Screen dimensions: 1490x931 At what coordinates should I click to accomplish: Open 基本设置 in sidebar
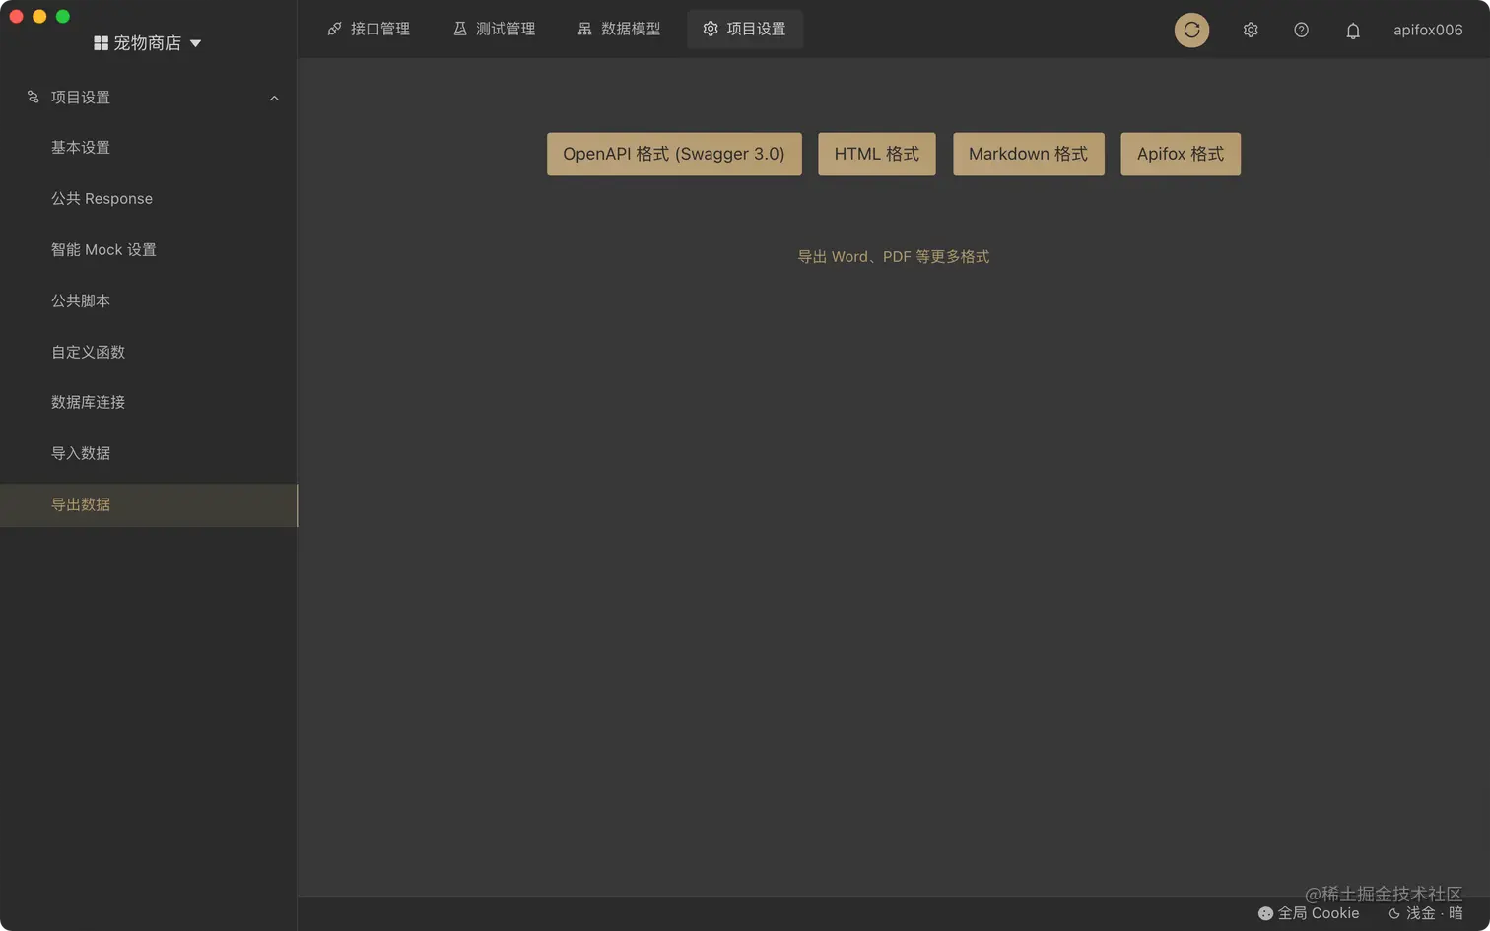(x=148, y=148)
